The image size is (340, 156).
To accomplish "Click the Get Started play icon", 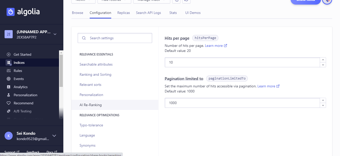I will click(9, 54).
